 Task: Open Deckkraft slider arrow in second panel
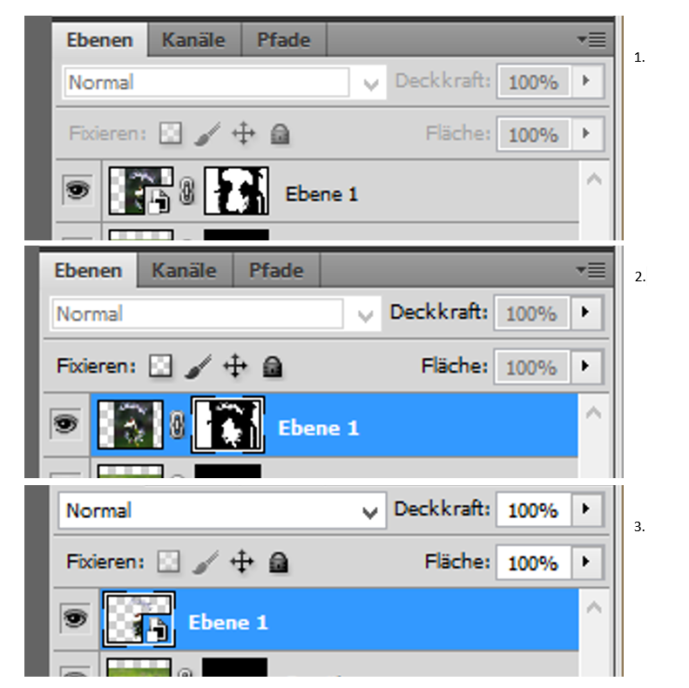586,313
